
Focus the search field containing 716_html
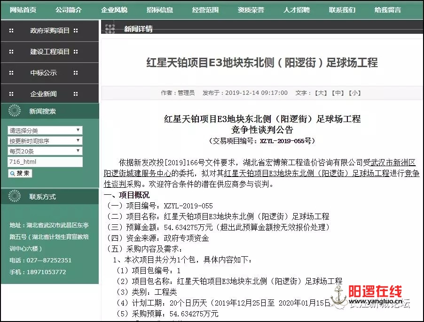45,161
